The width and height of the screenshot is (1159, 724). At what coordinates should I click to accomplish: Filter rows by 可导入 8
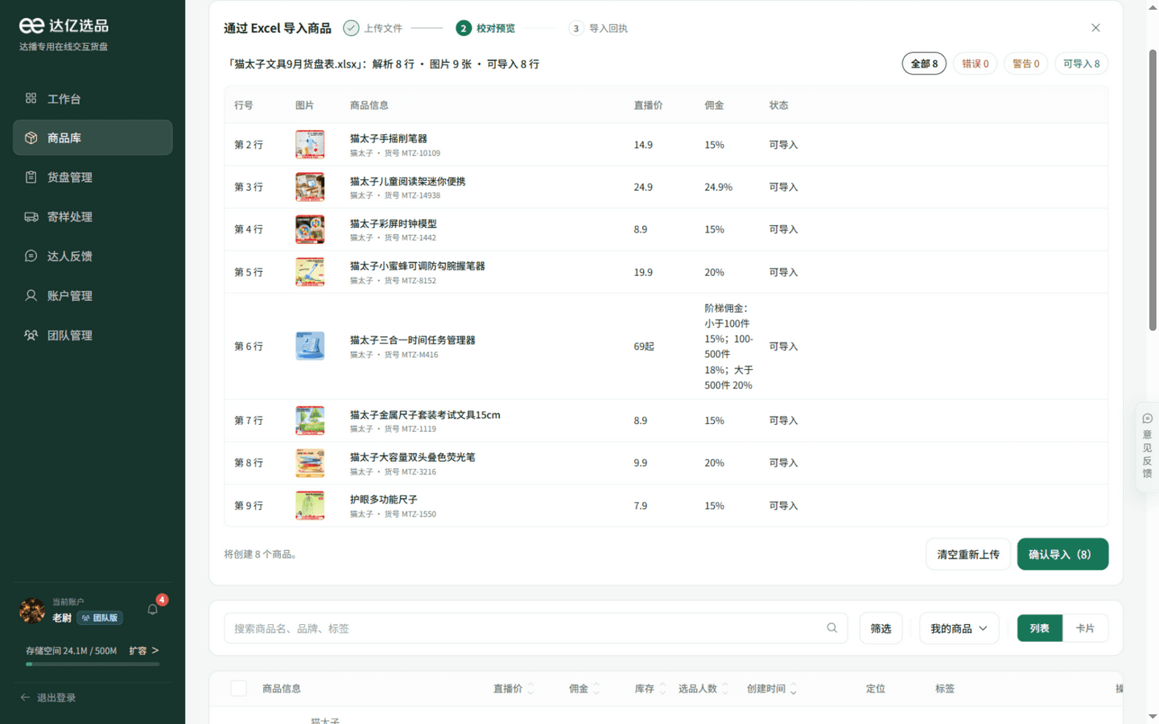click(1082, 64)
